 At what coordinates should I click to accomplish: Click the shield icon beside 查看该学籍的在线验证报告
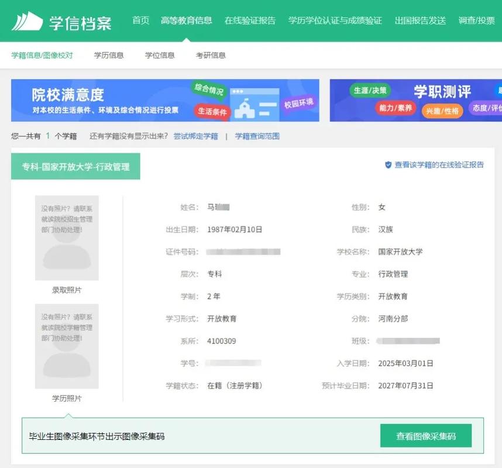point(388,165)
